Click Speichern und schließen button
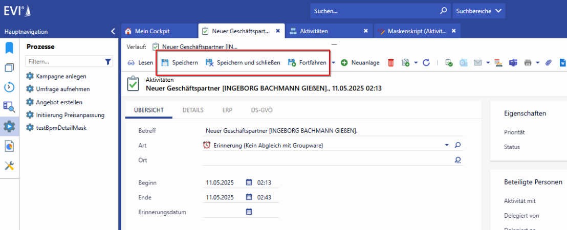This screenshot has height=230, width=567. (243, 63)
